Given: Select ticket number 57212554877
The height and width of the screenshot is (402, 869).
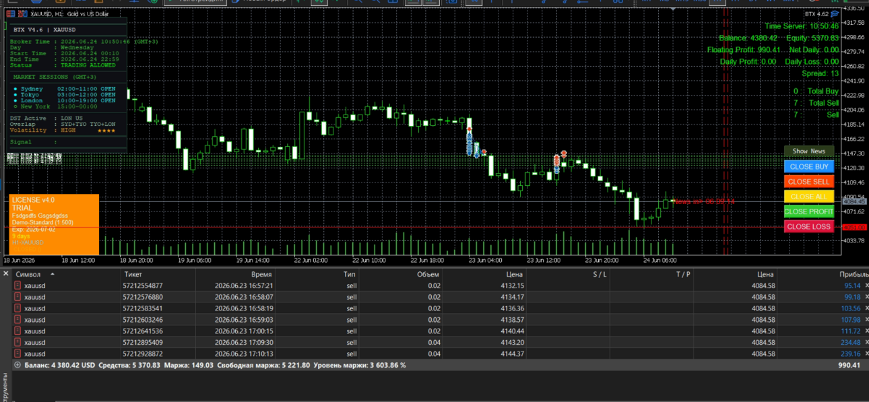Looking at the screenshot, I should click(143, 286).
